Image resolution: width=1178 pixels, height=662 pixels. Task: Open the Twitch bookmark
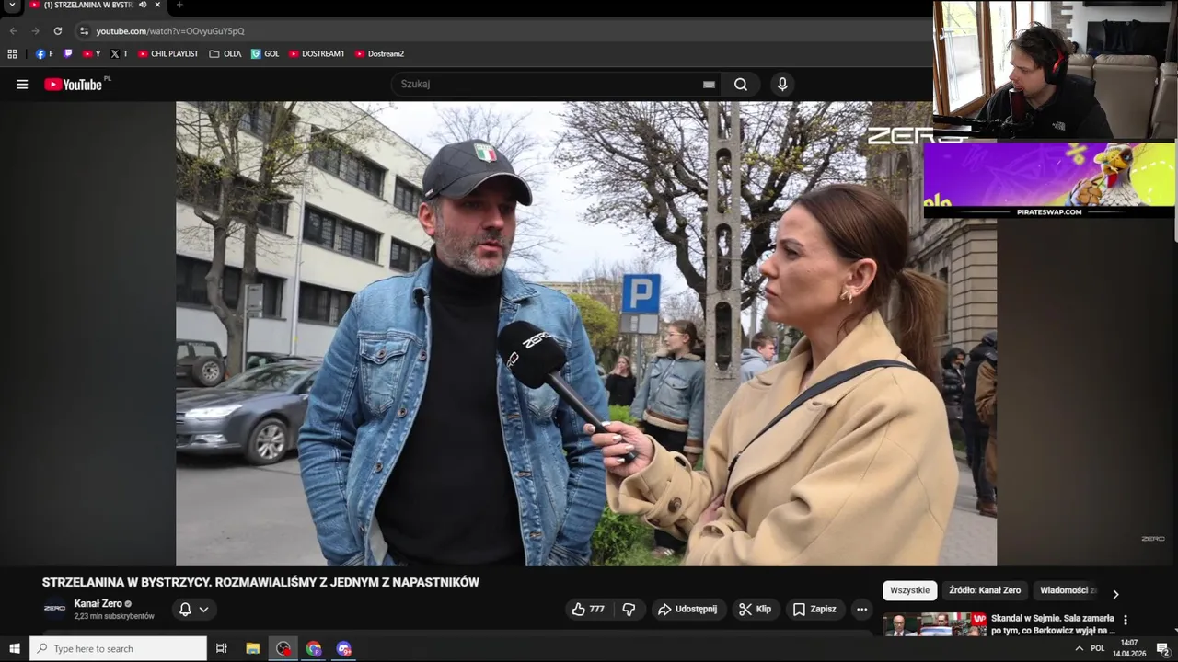[67, 54]
